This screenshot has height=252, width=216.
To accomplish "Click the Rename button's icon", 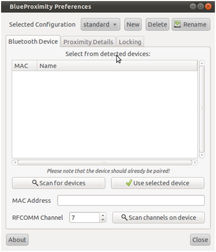I will pos(177,24).
